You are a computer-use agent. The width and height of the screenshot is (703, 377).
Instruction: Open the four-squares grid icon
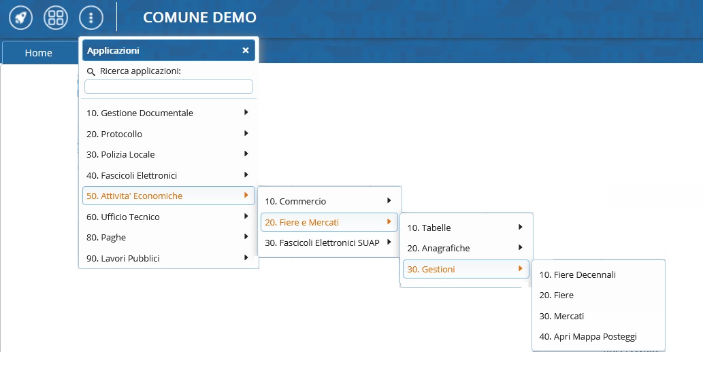pos(56,18)
